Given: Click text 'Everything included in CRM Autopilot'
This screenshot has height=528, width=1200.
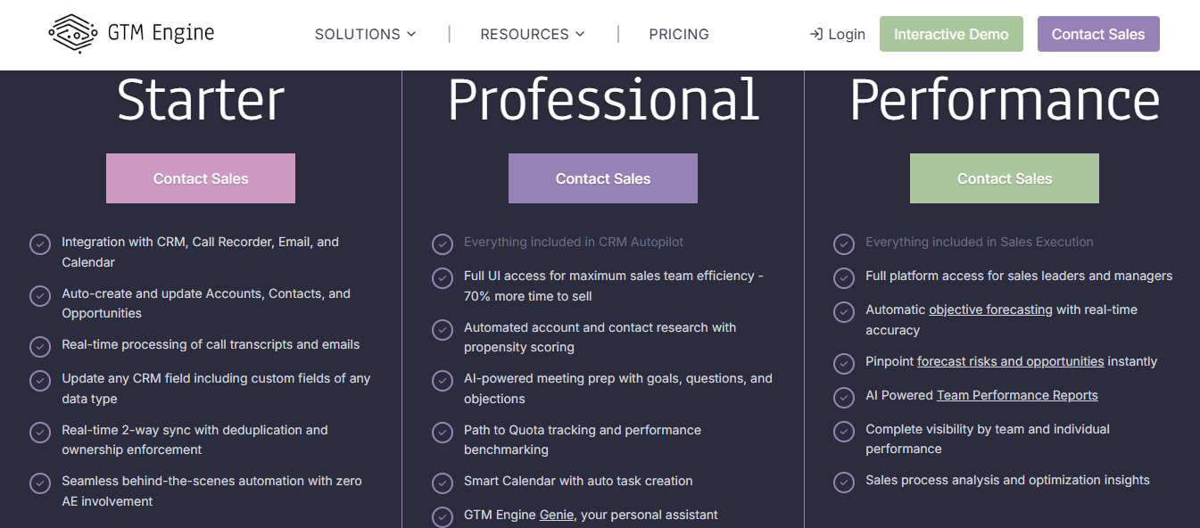Looking at the screenshot, I should [574, 242].
